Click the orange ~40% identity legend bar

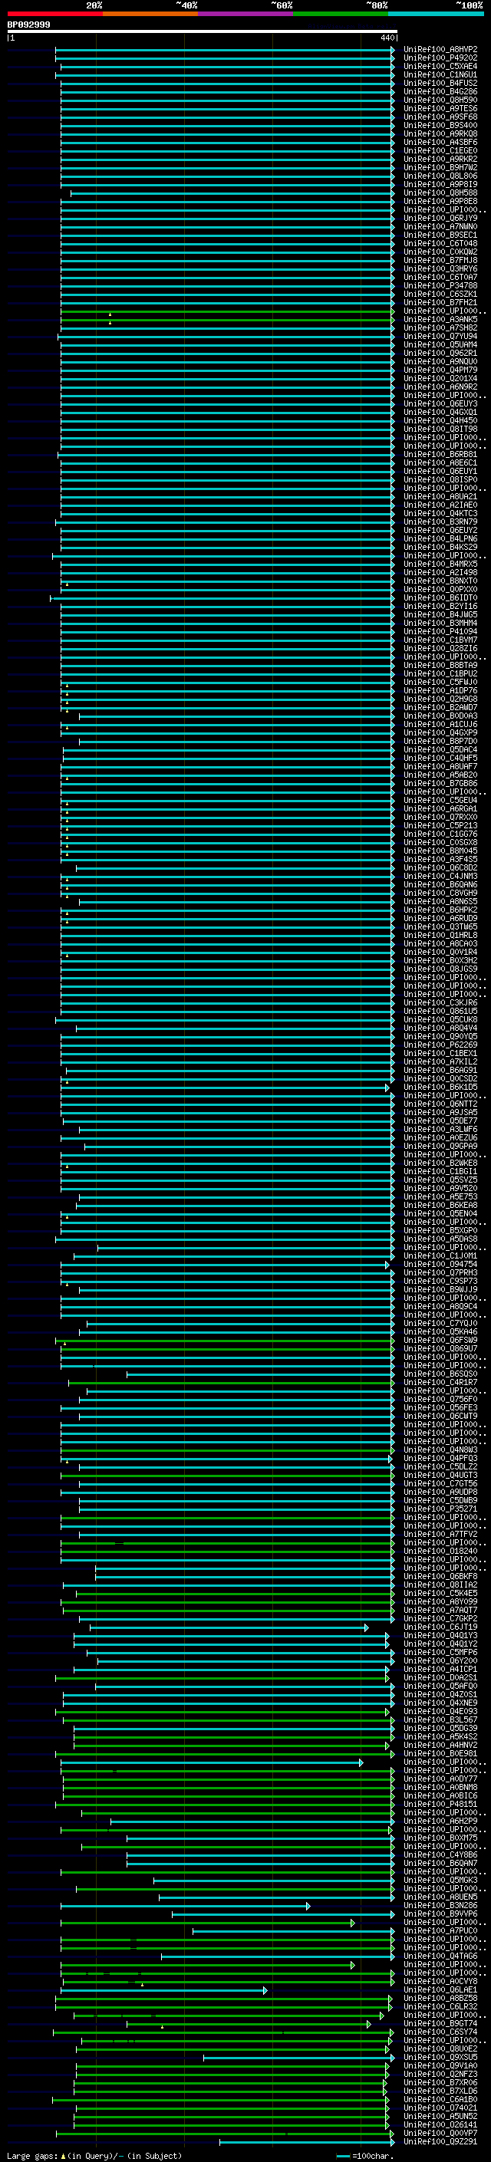pos(150,14)
